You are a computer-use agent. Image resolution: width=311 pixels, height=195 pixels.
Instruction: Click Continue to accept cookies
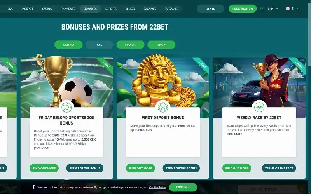point(183,187)
